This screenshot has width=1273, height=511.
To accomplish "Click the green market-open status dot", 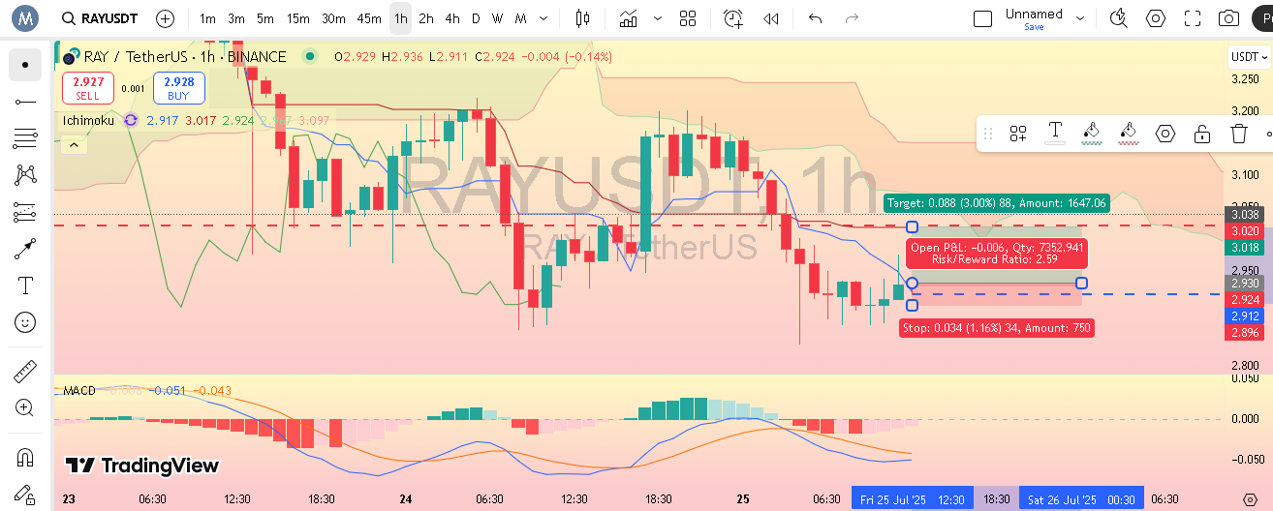I will coord(310,57).
